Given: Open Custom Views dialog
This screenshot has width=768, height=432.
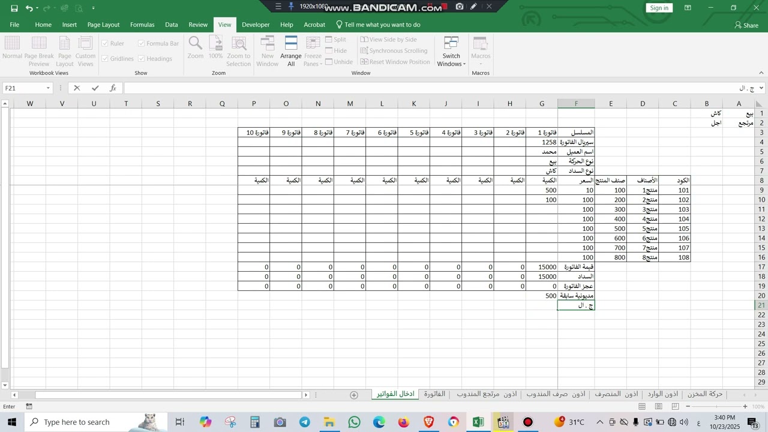Looking at the screenshot, I should (x=86, y=52).
